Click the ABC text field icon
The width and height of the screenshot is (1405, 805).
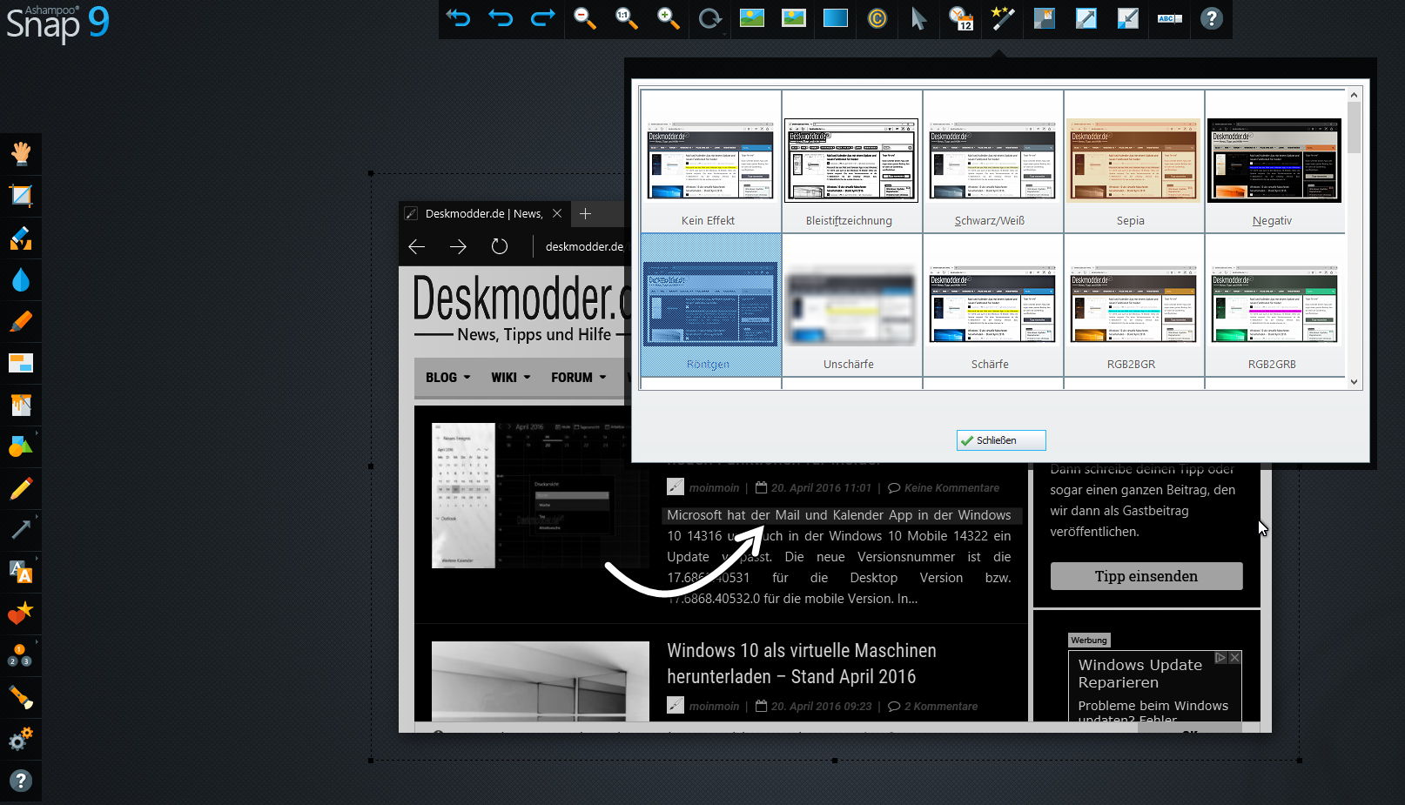tap(1169, 18)
